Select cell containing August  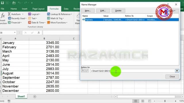(x=15, y=73)
